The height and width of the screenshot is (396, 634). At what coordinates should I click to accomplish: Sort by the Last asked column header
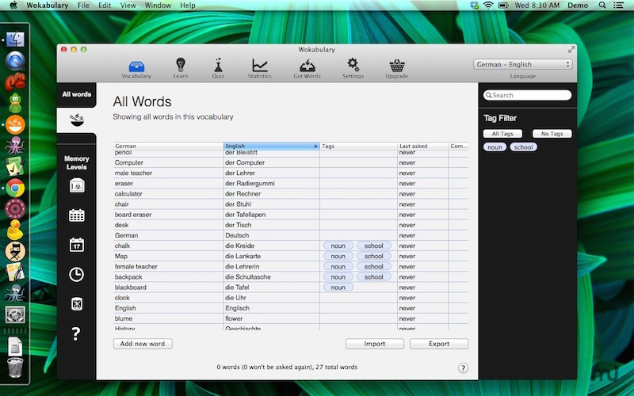423,146
